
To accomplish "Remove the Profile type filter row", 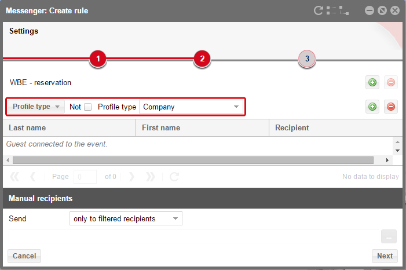I will point(391,107).
